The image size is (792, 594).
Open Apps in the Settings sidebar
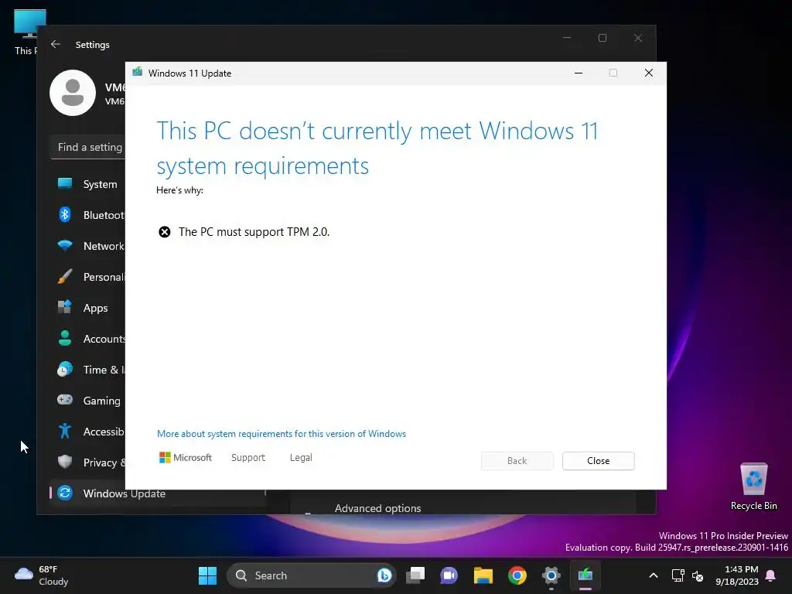pyautogui.click(x=87, y=308)
